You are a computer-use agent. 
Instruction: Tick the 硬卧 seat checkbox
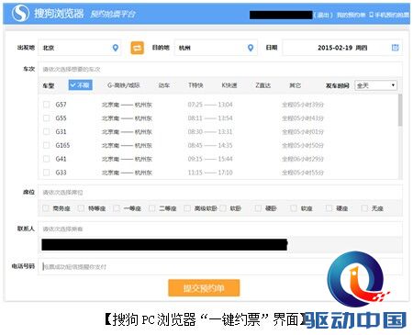[x=258, y=208]
